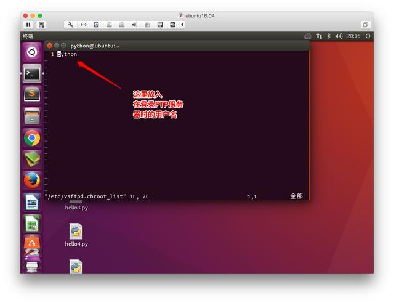Take a VM snapshot
394x303 pixels.
41,25
